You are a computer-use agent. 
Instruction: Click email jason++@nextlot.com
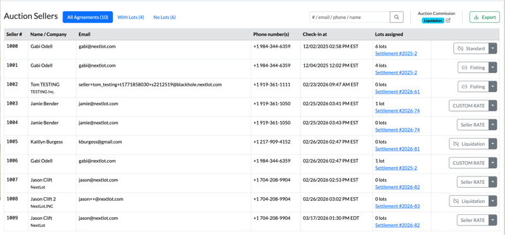(101, 199)
